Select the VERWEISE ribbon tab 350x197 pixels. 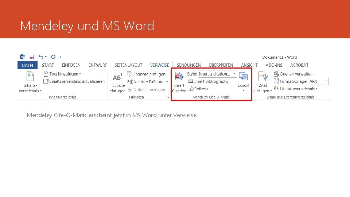(159, 65)
